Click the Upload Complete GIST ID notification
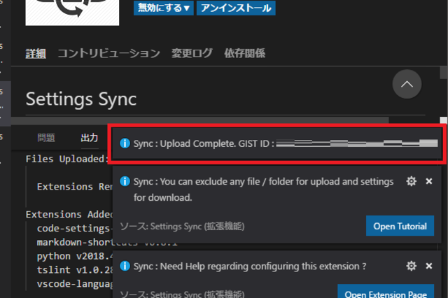Image resolution: width=448 pixels, height=298 pixels. (x=276, y=143)
